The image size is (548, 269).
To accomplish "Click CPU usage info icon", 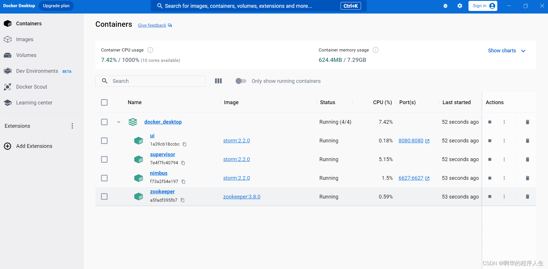I will (150, 50).
